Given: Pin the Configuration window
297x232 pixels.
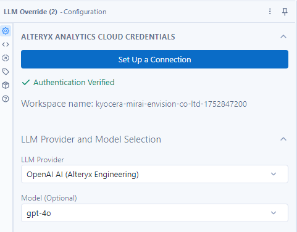Looking at the screenshot, I should 285,12.
